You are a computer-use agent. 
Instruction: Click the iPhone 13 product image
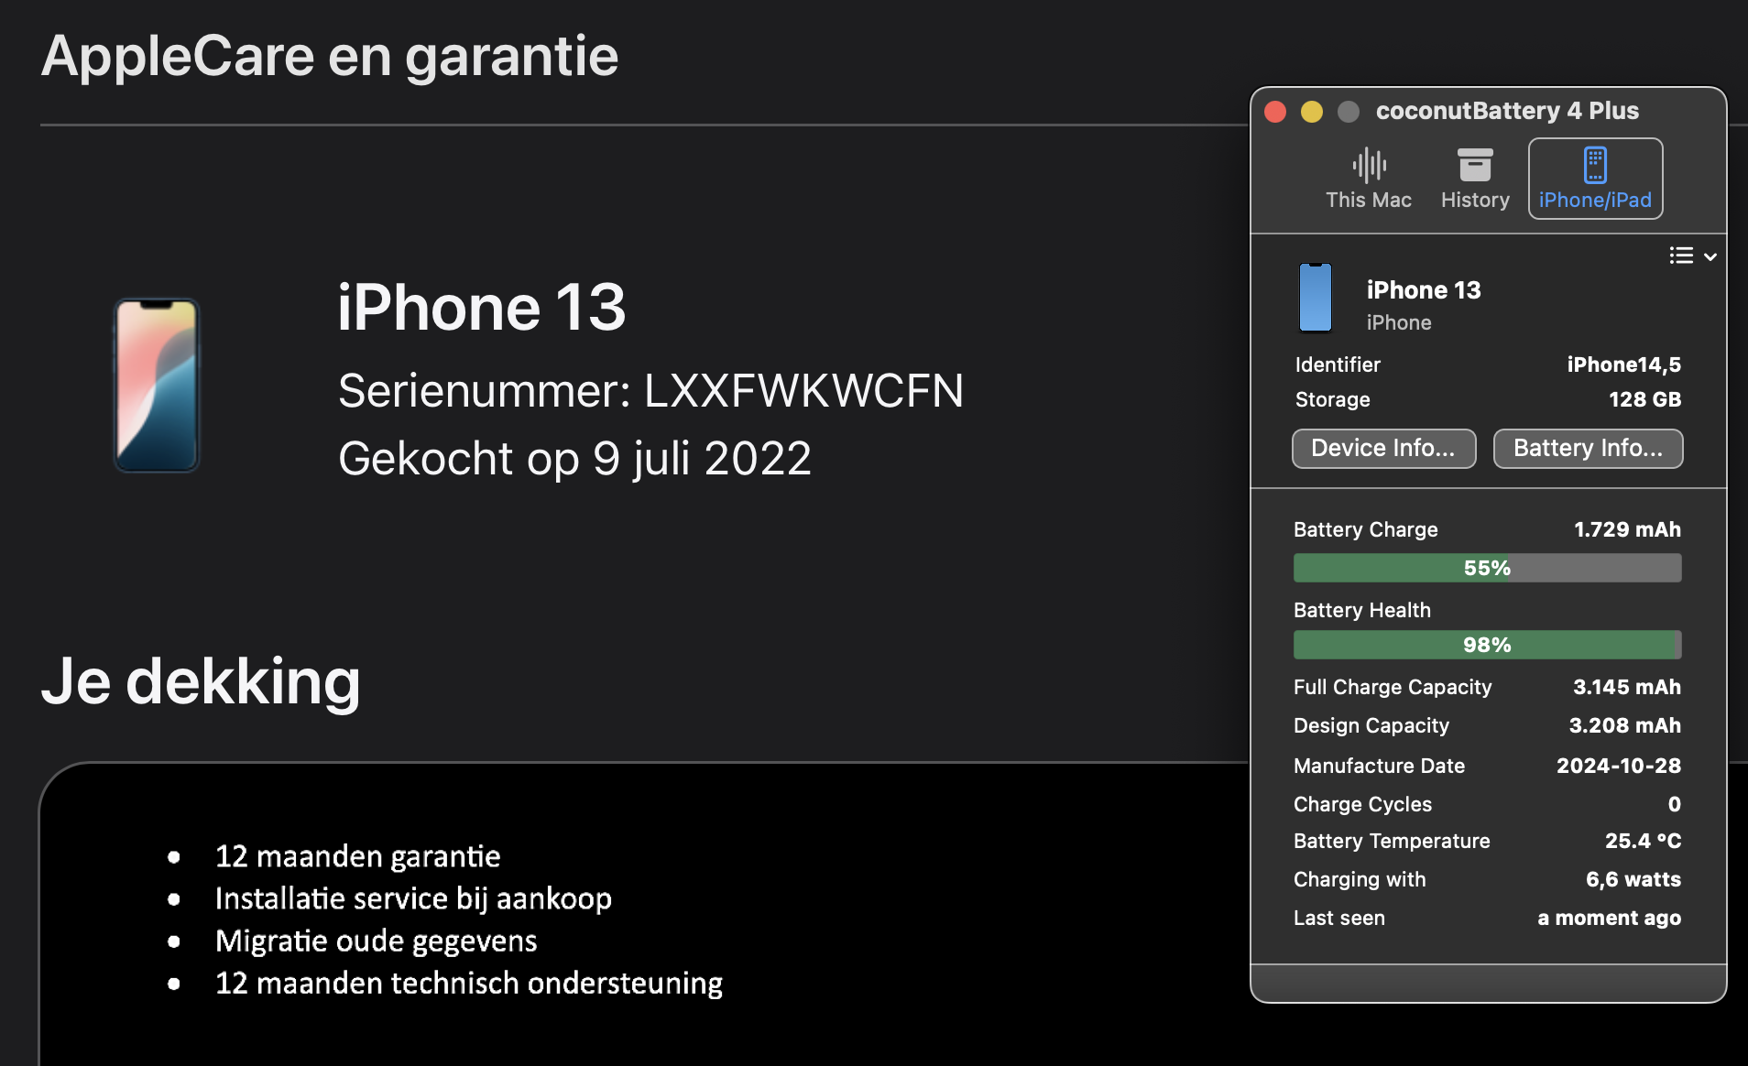[157, 386]
